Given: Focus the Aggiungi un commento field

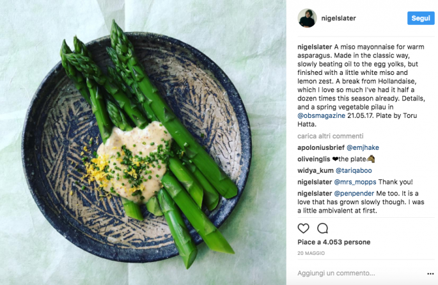Looking at the screenshot, I should pos(361,273).
